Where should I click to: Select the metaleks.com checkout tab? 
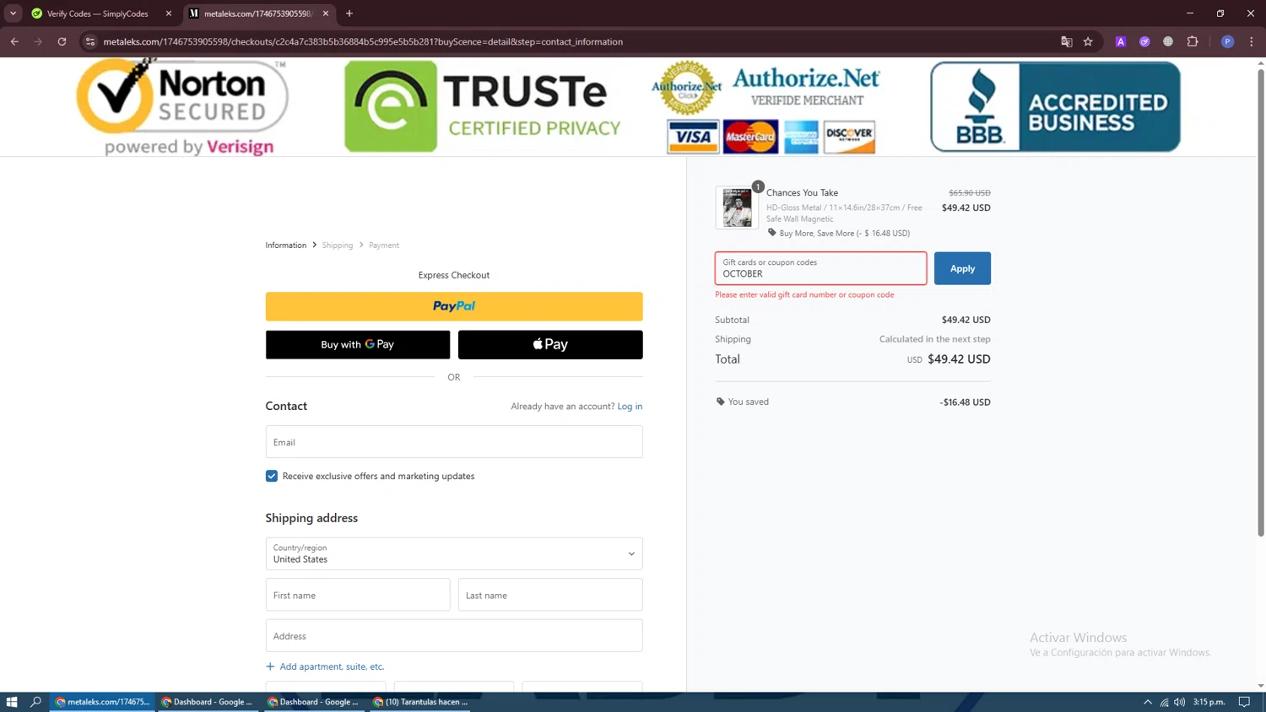coord(257,13)
